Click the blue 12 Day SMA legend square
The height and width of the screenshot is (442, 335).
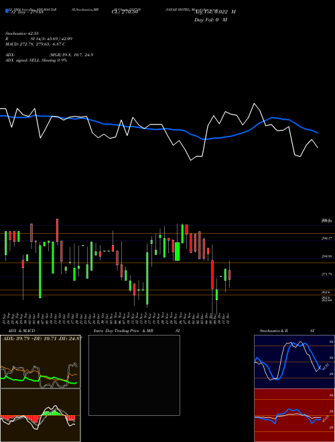[x=7, y=11]
